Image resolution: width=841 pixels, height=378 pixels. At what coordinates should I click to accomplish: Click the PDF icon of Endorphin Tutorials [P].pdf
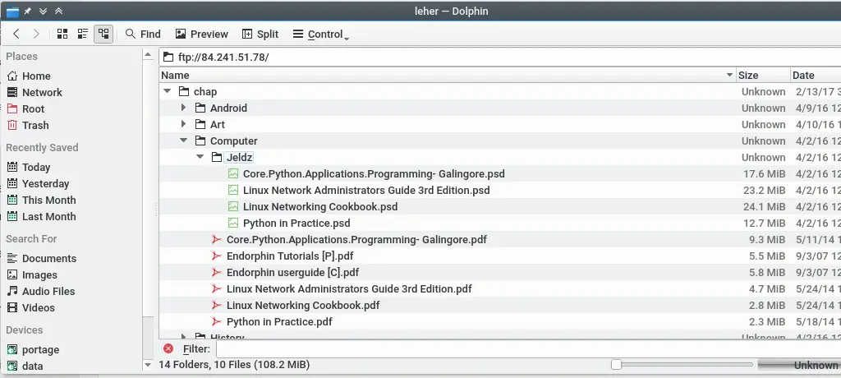pyautogui.click(x=216, y=256)
